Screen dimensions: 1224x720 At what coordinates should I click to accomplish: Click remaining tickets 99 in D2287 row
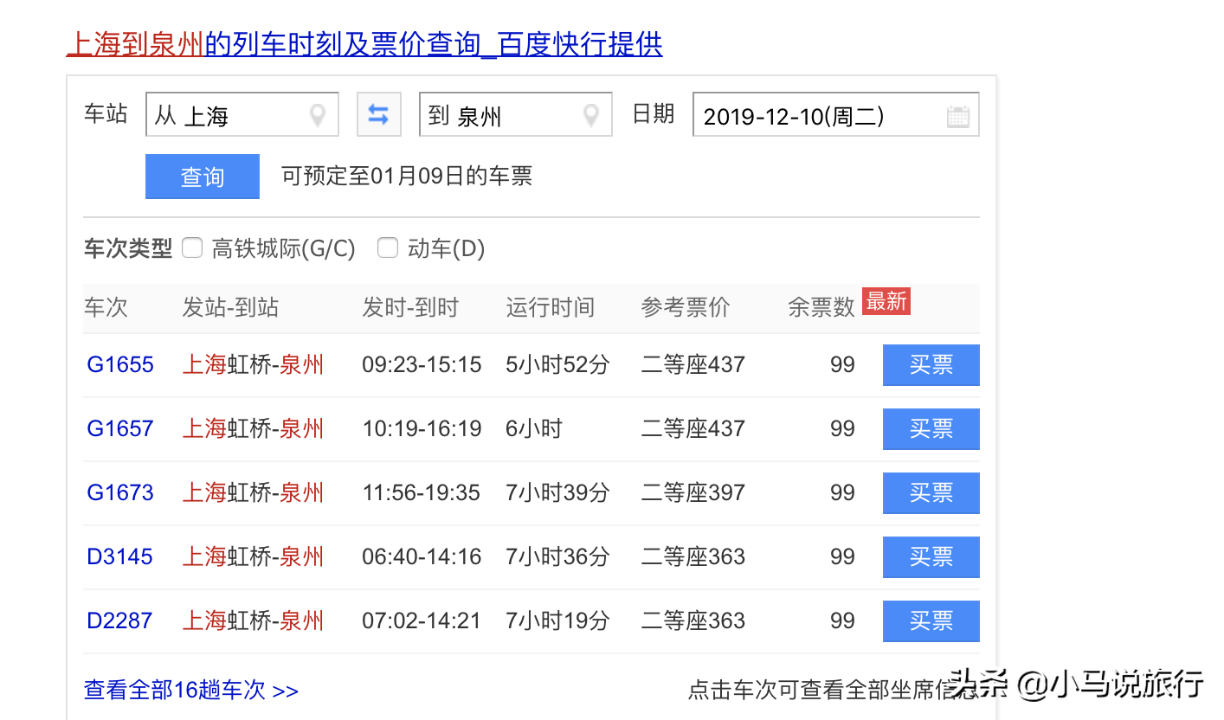point(842,620)
